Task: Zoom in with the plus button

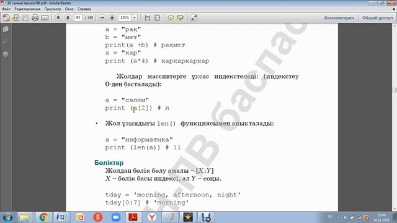Action: click(x=112, y=17)
